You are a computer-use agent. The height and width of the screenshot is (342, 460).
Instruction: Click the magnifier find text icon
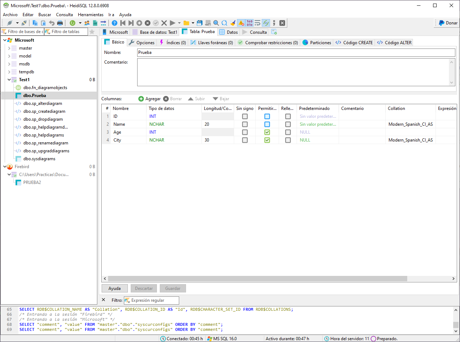pos(216,23)
